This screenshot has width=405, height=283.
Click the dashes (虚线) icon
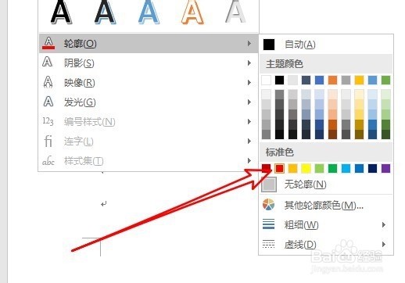(x=268, y=244)
